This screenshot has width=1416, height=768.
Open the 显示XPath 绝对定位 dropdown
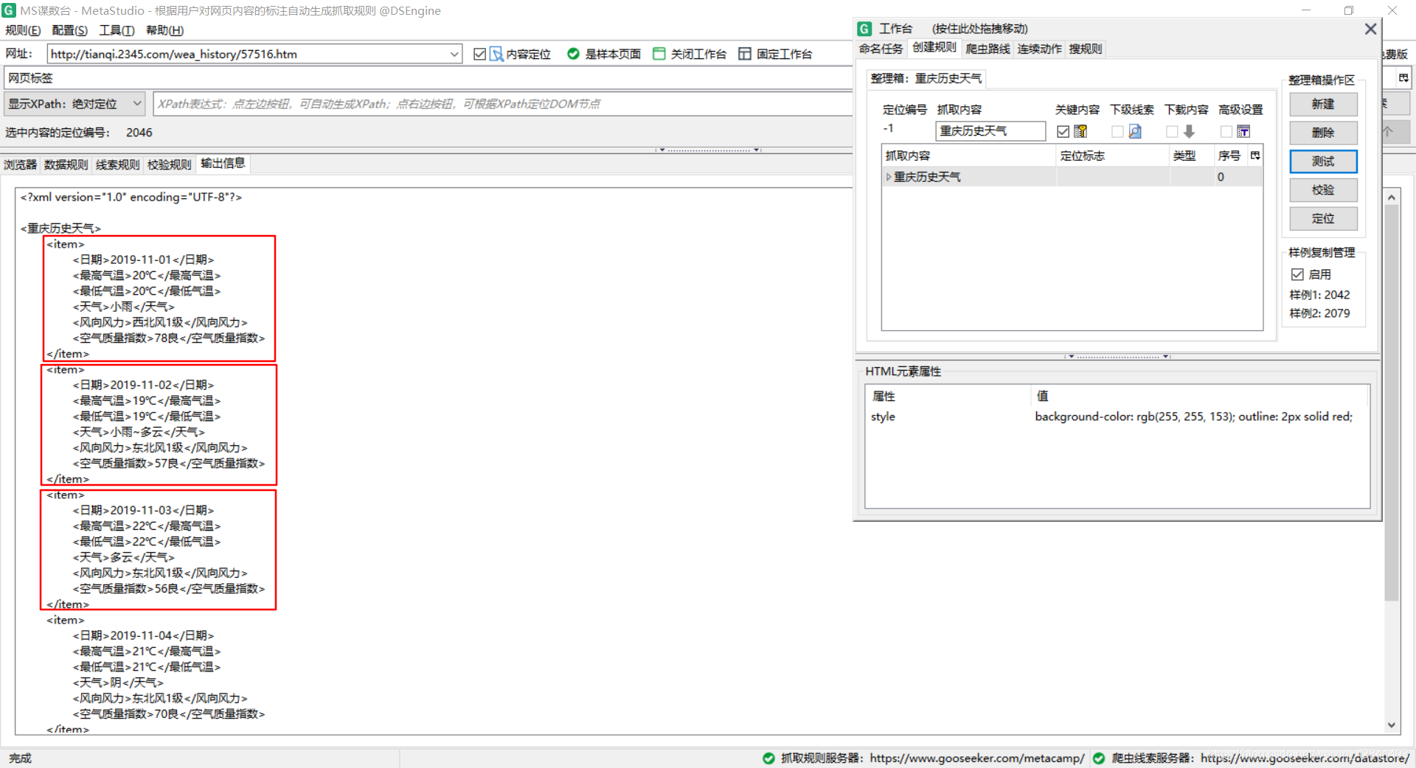74,104
